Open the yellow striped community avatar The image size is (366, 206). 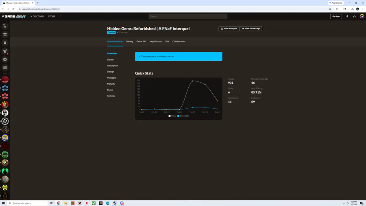(5, 188)
